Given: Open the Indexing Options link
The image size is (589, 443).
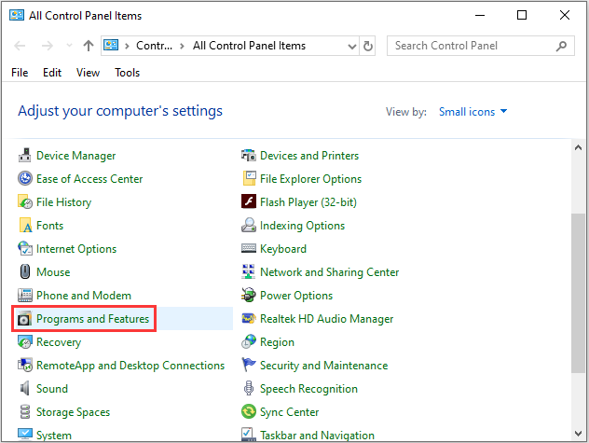Looking at the screenshot, I should (302, 226).
